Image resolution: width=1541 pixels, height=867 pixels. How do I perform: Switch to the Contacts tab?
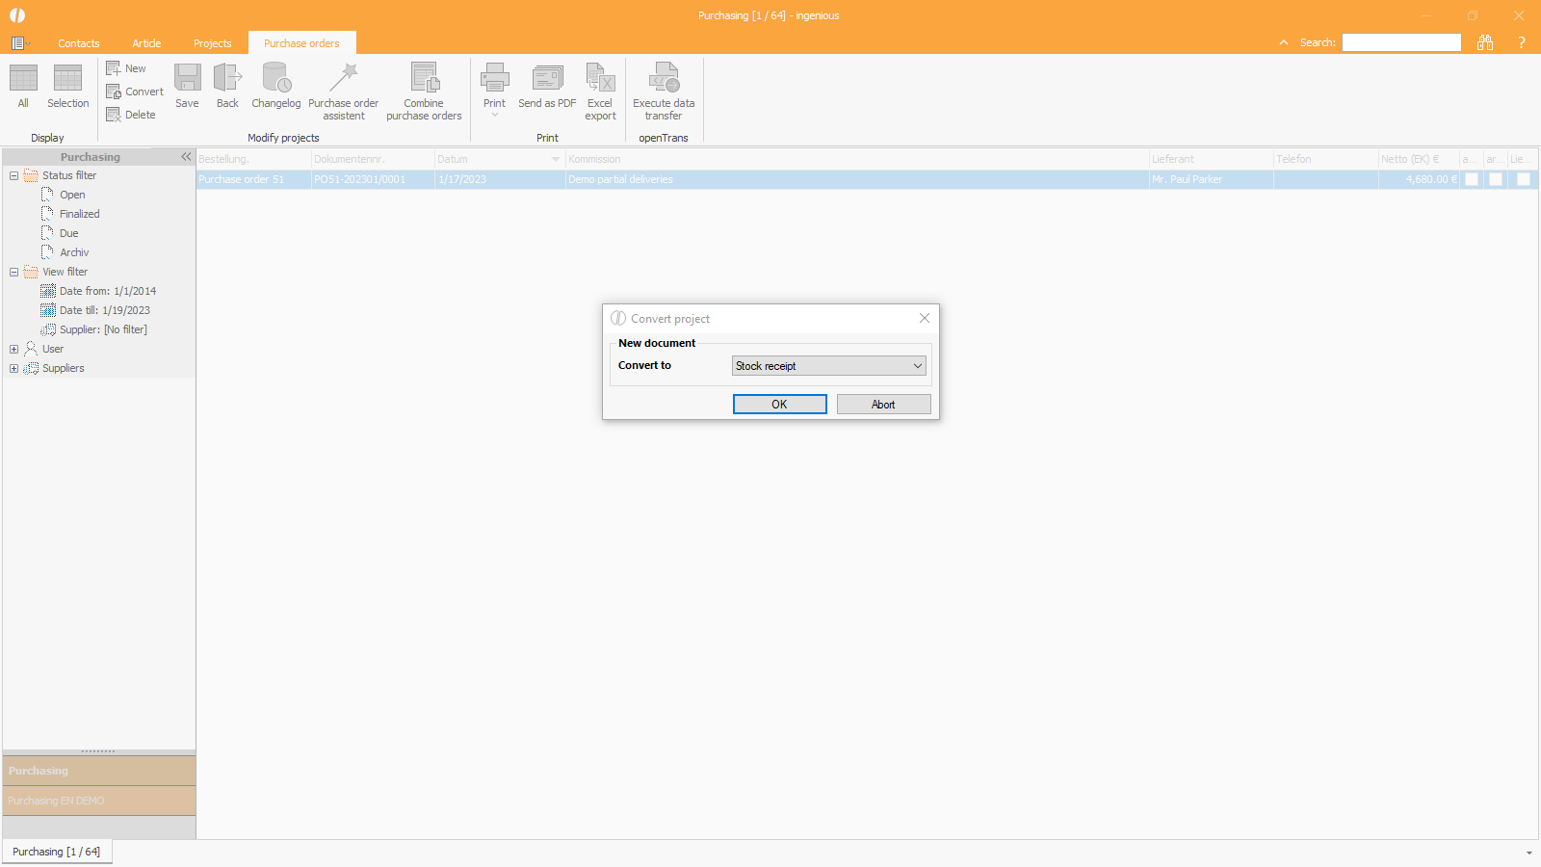tap(79, 43)
